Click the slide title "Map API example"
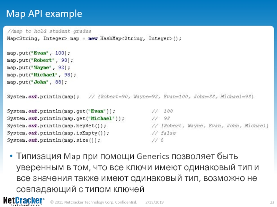The height and width of the screenshot is (207, 277). coord(44,14)
